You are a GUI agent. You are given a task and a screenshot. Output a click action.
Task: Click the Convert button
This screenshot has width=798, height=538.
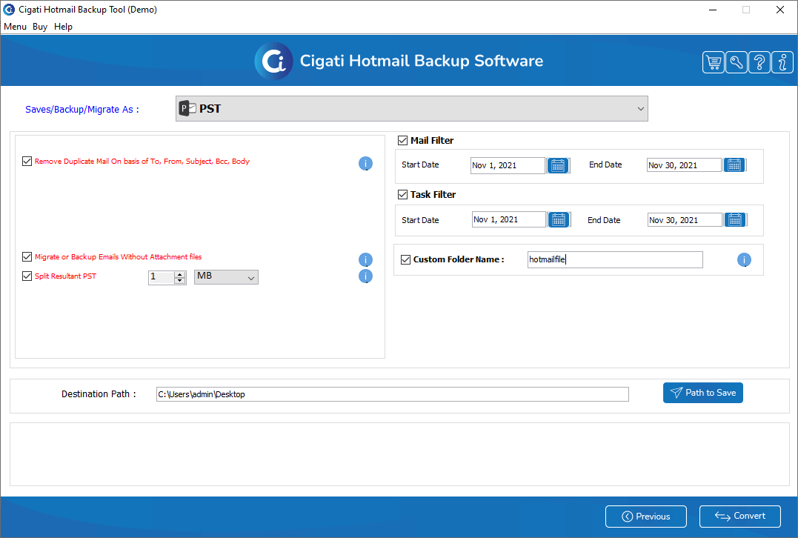click(740, 516)
